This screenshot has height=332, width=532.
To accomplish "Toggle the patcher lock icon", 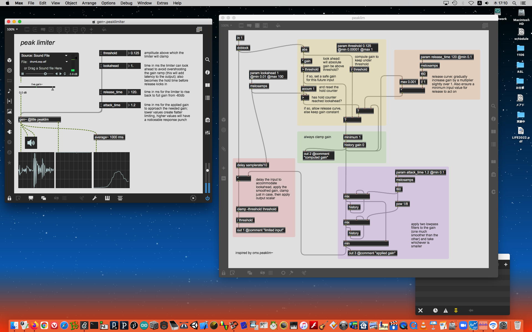I will tap(9, 198).
